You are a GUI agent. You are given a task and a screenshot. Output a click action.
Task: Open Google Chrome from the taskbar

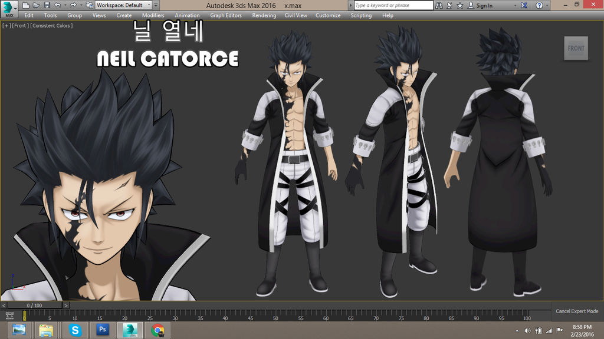[x=157, y=330]
